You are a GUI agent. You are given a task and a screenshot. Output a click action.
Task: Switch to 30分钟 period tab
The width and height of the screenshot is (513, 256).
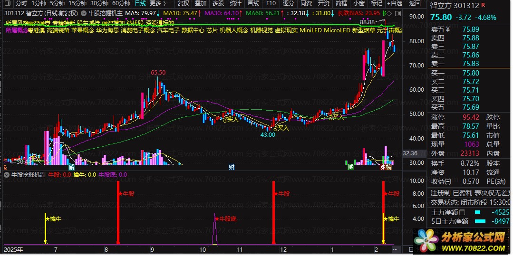coord(99,4)
